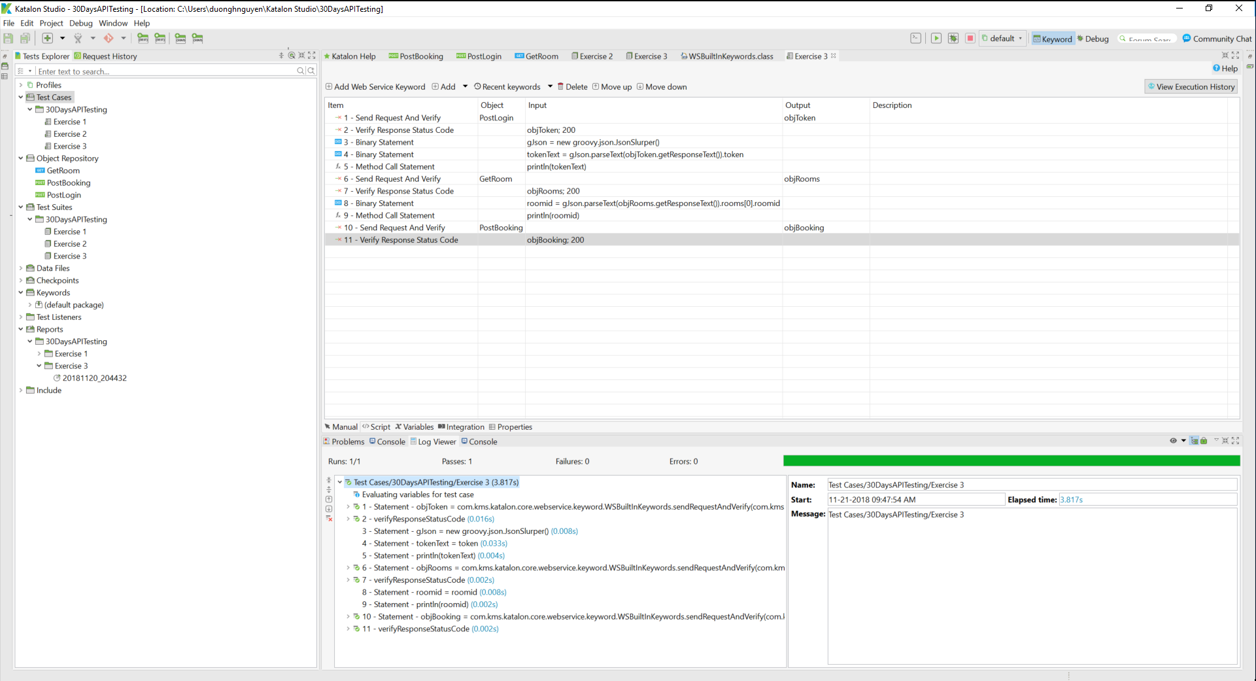Viewport: 1256px width, 681px height.
Task: Open dropdown arrow next to Git icon
Action: [x=124, y=39]
